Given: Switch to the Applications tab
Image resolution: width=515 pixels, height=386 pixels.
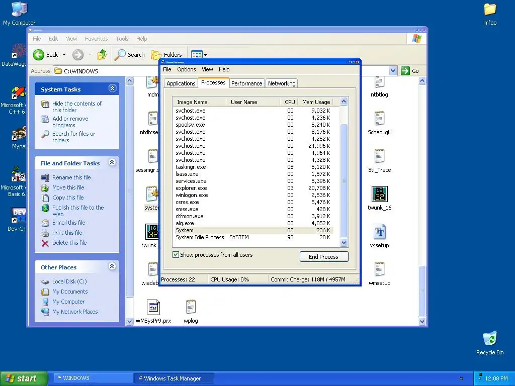Looking at the screenshot, I should pyautogui.click(x=181, y=83).
